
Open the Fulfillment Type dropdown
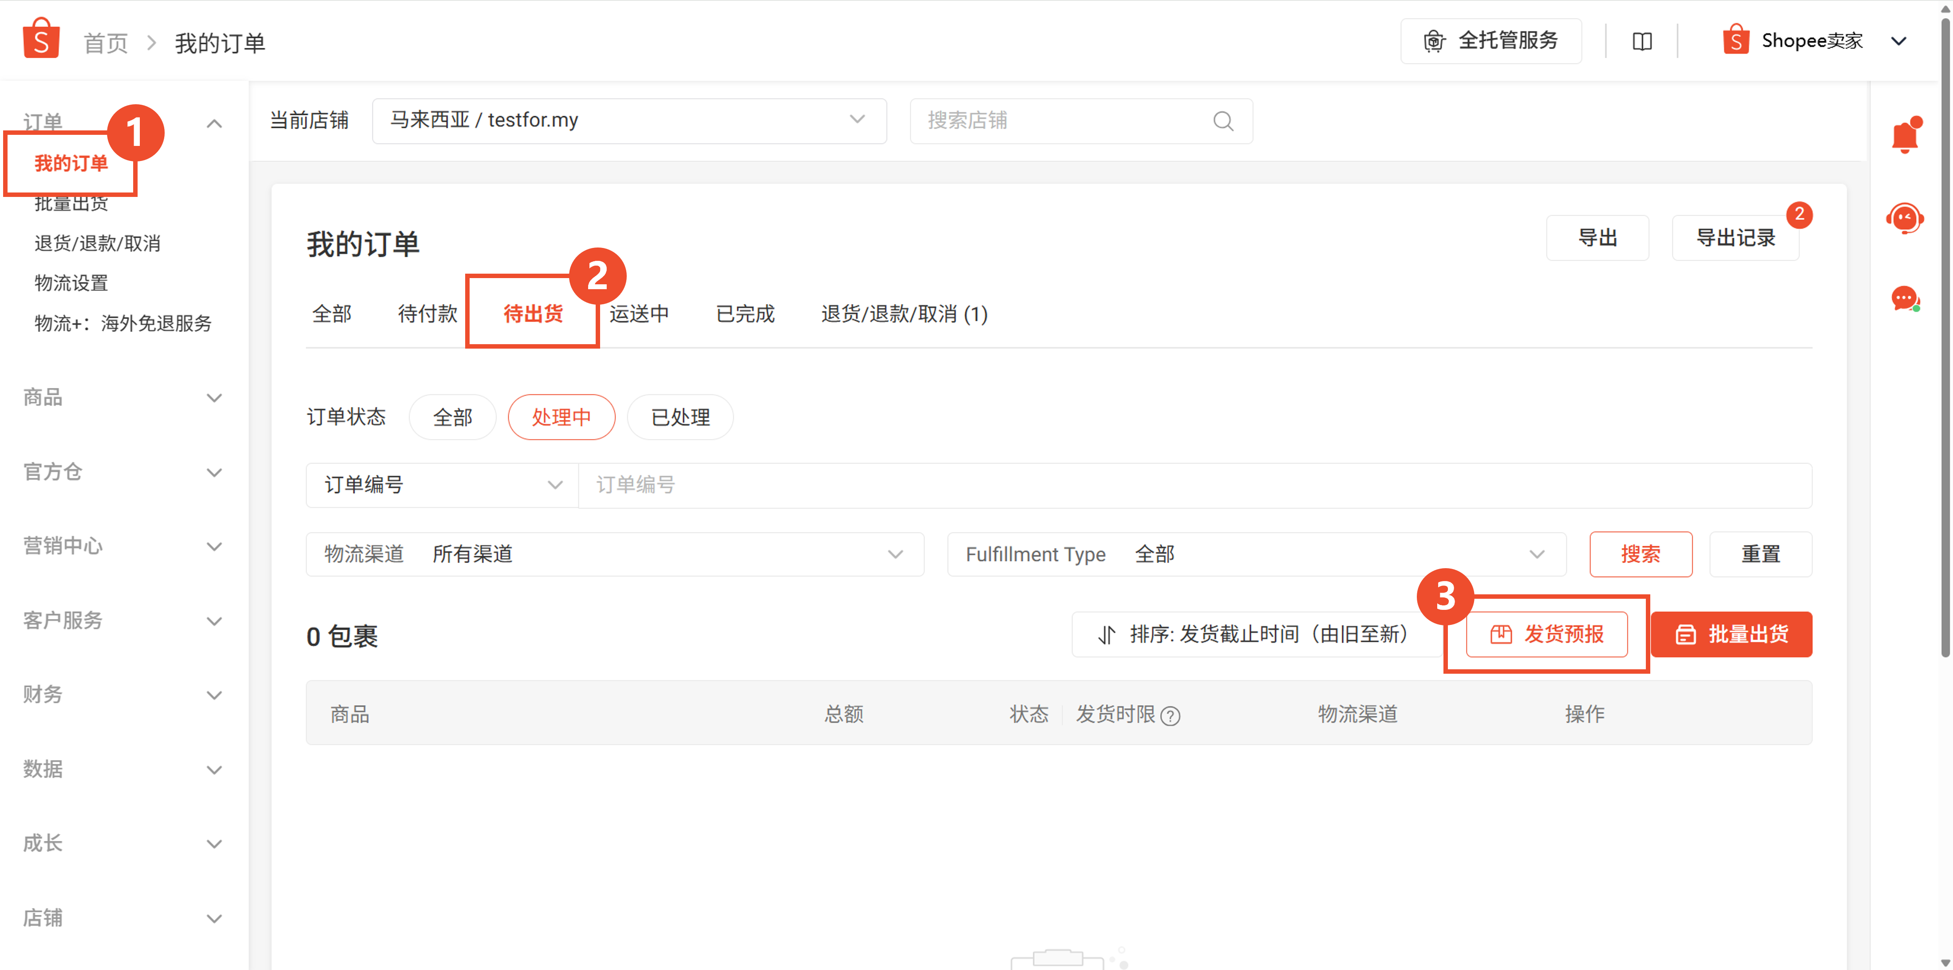[1256, 554]
